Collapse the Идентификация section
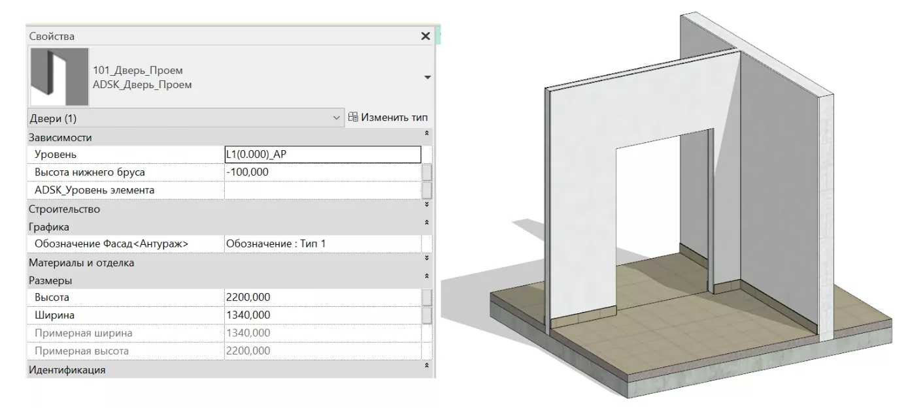Viewport: 908px width, 408px height. tap(427, 366)
